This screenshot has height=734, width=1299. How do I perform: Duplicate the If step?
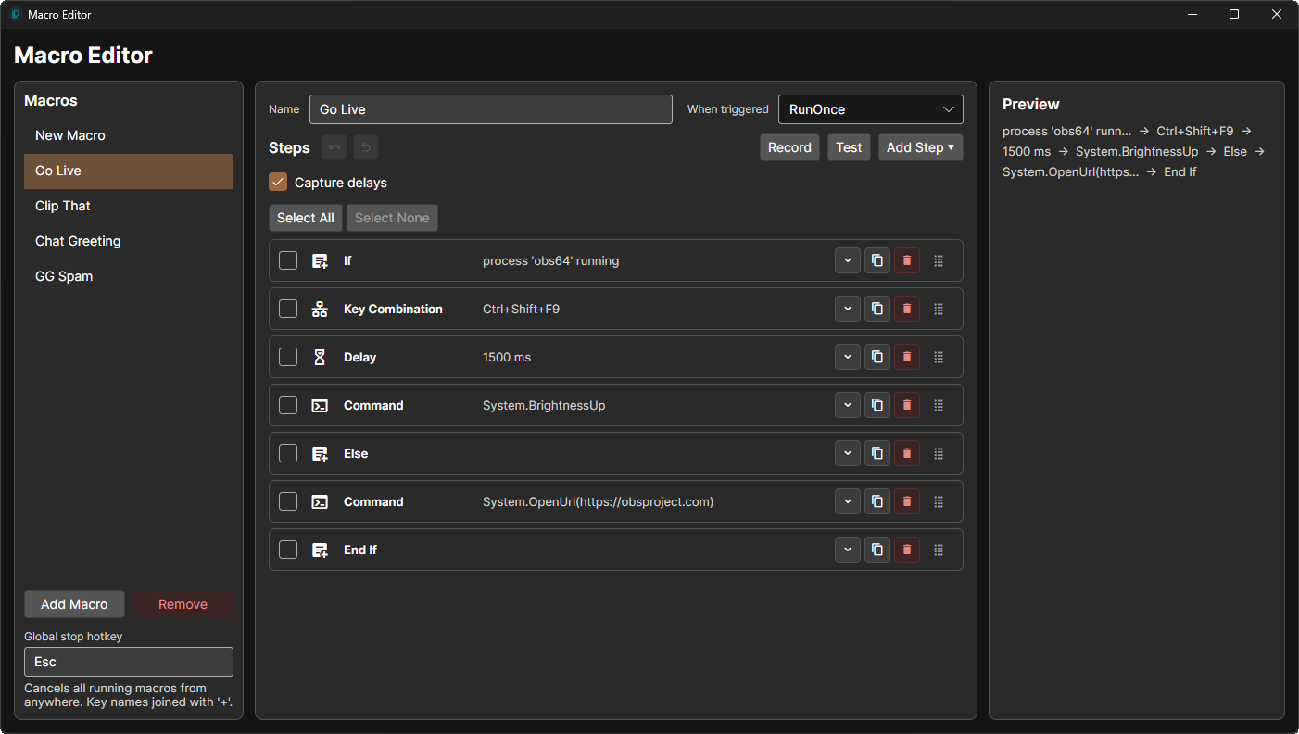877,260
